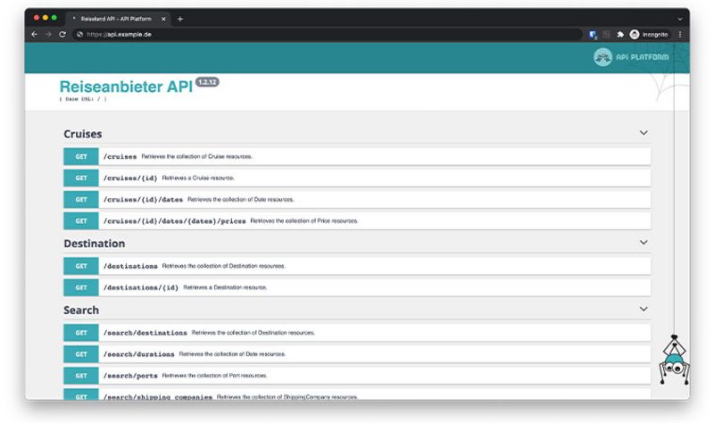The height and width of the screenshot is (423, 714).
Task: Click the Cruises section heading
Action: point(83,134)
